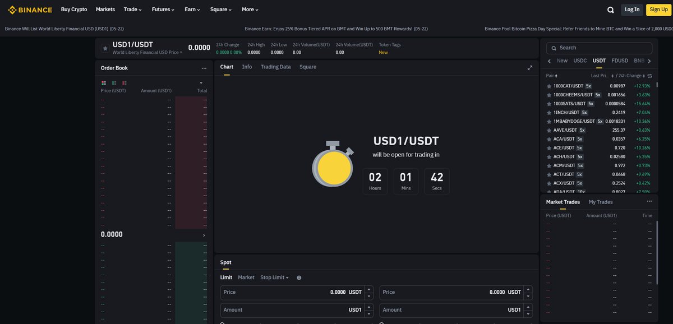The image size is (673, 324).
Task: Expand the chart to full screen
Action: (530, 67)
